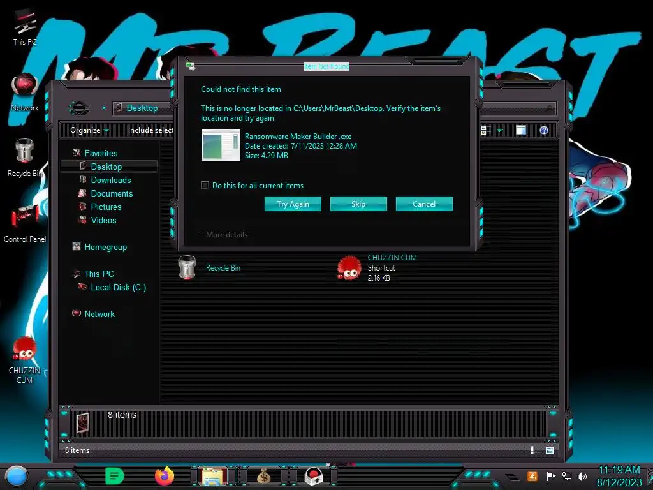Check Do this for all current items
This screenshot has height=490, width=653.
click(x=205, y=185)
